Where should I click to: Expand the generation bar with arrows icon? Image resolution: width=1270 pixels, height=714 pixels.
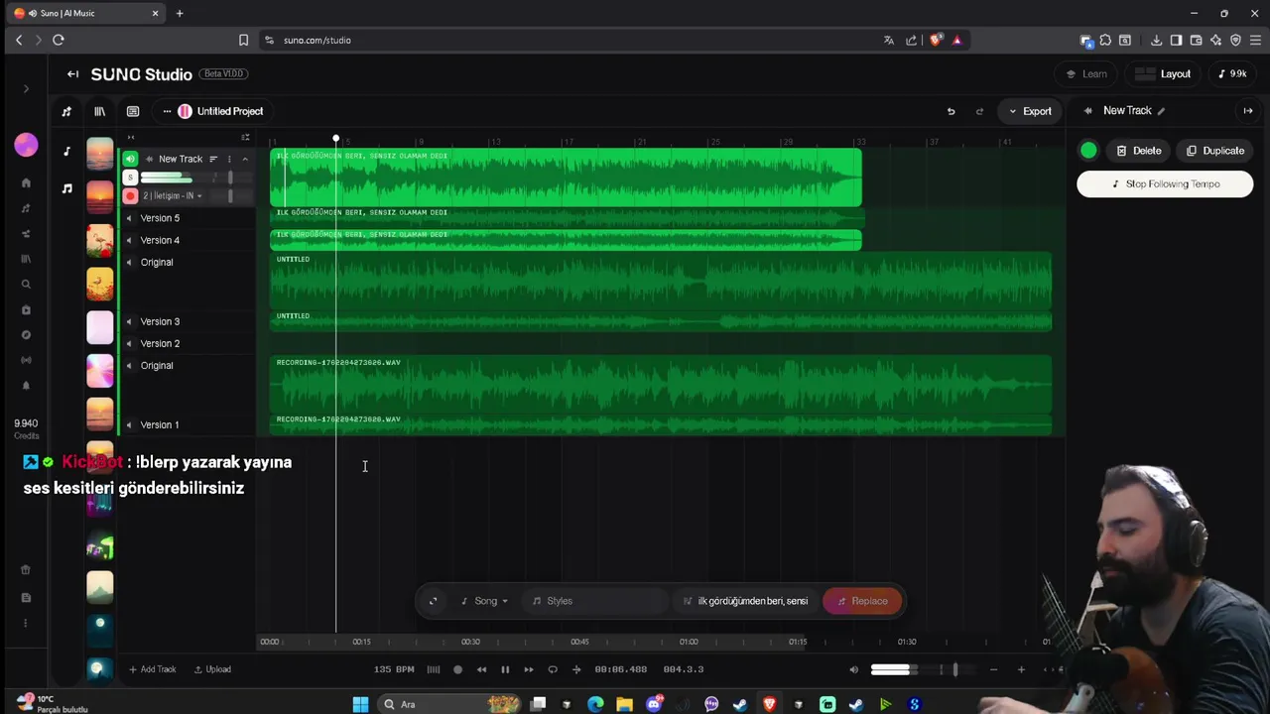tap(433, 601)
